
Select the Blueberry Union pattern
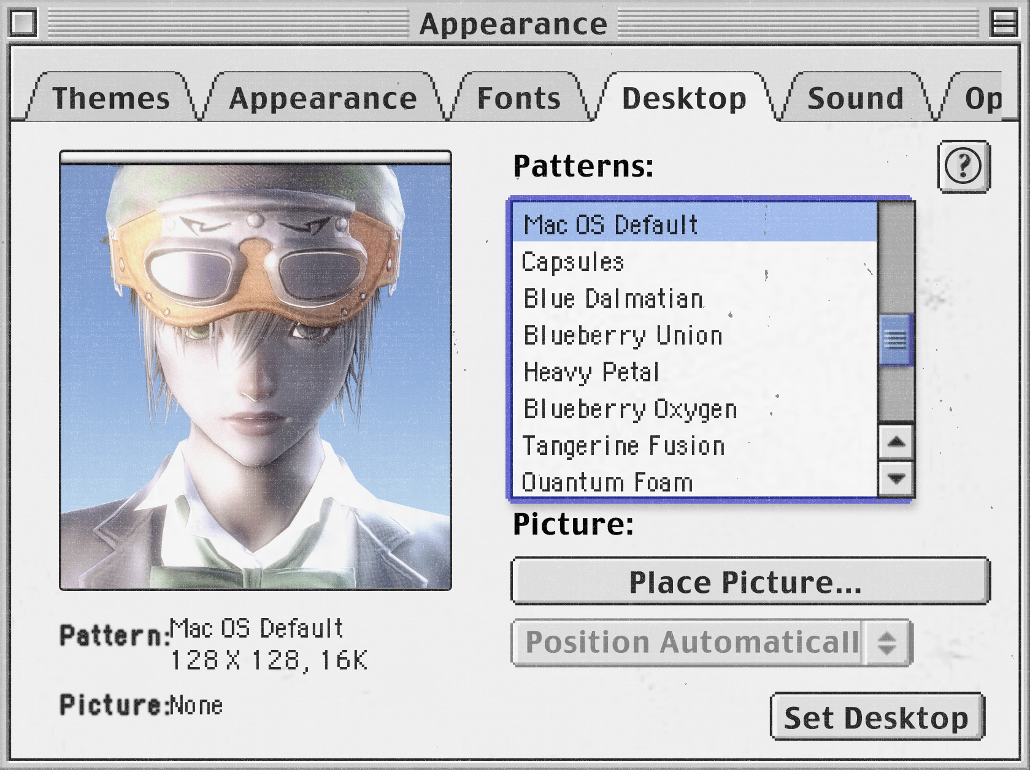point(695,335)
